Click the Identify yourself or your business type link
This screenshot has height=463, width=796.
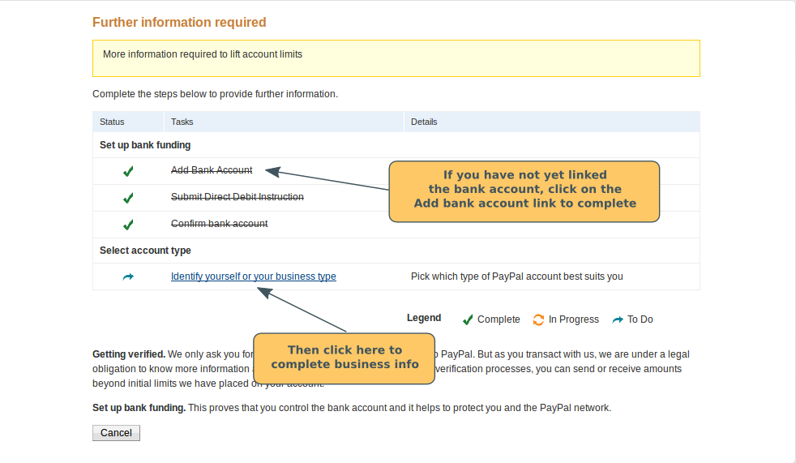[254, 277]
